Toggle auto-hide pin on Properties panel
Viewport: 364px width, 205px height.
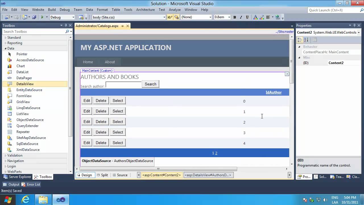click(355, 25)
